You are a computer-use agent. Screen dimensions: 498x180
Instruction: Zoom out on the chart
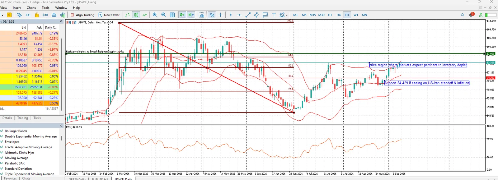164,15
